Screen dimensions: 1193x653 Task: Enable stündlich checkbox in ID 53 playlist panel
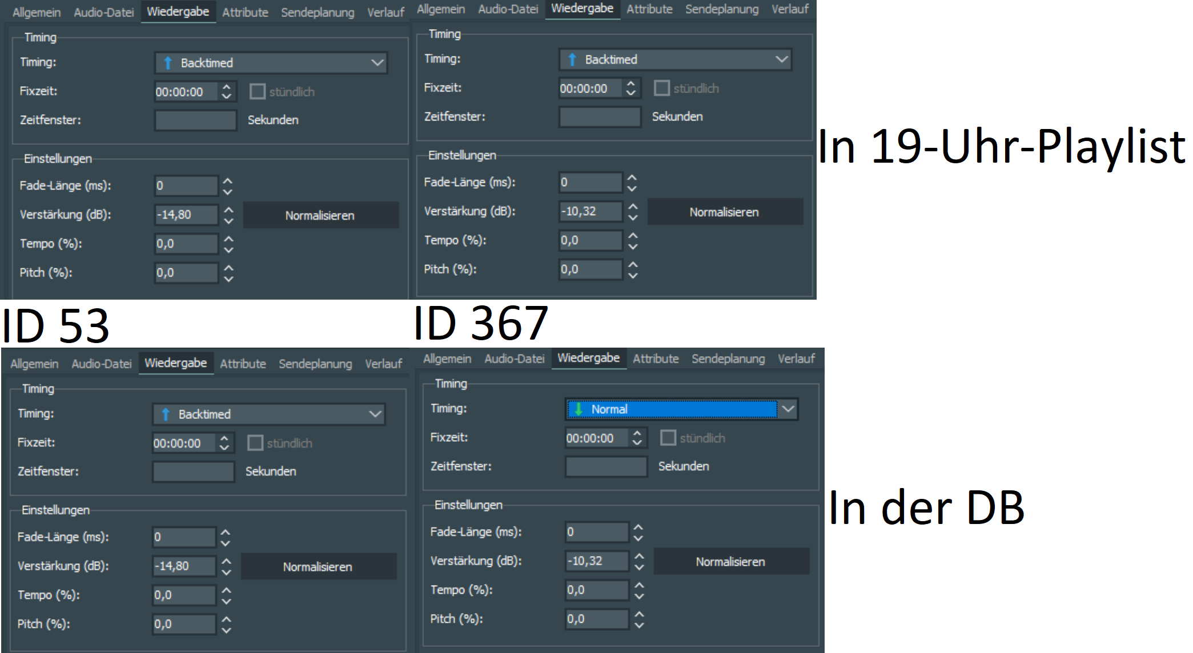tap(258, 91)
